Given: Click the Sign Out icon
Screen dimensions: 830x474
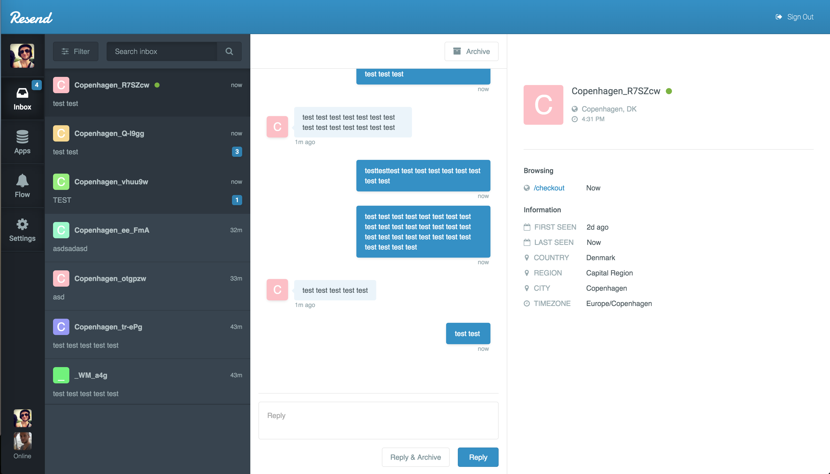Looking at the screenshot, I should click(779, 17).
